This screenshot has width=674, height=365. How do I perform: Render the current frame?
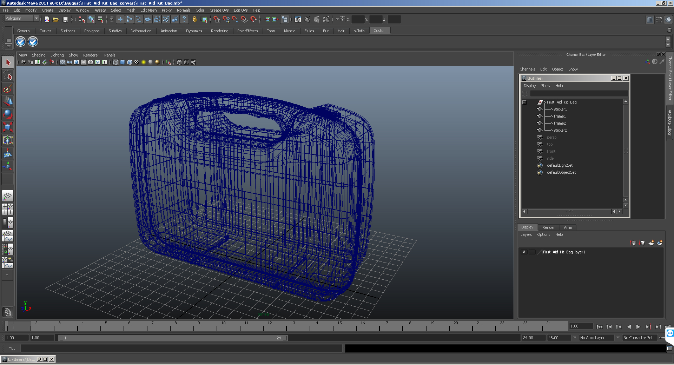(307, 19)
